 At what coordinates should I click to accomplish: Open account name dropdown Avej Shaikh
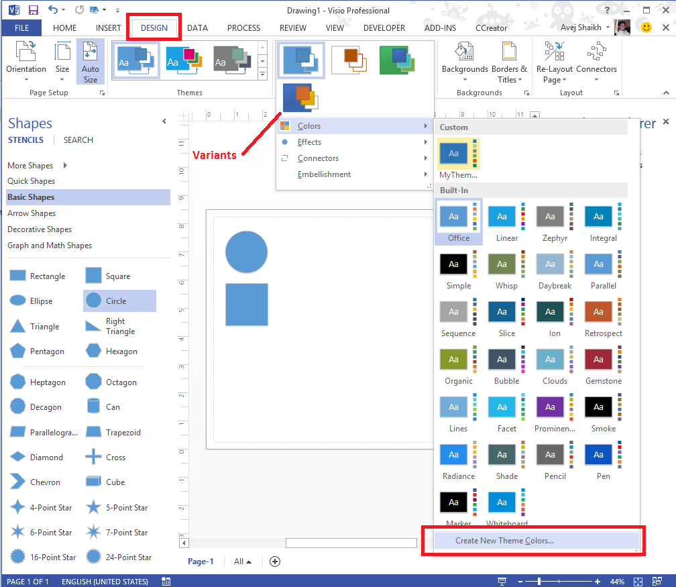[585, 28]
